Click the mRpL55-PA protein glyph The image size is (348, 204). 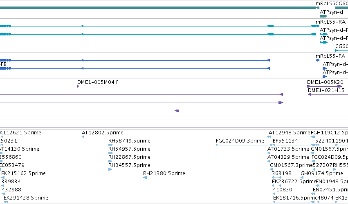(x=317, y=60)
